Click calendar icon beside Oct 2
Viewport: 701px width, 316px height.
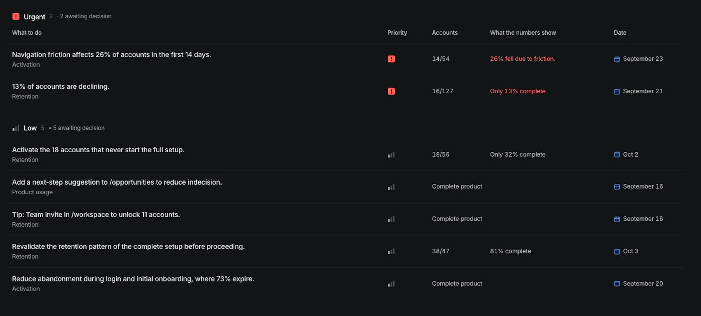click(617, 154)
